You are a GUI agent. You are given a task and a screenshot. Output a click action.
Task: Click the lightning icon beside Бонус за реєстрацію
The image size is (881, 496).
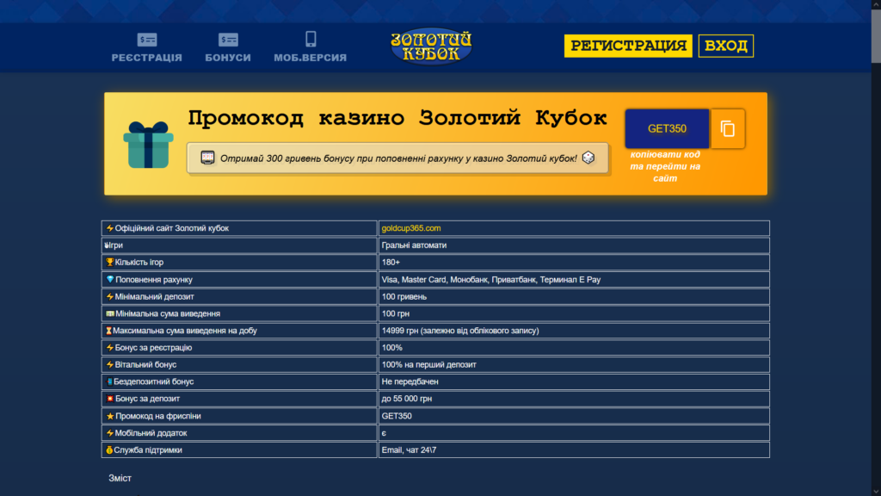click(110, 348)
